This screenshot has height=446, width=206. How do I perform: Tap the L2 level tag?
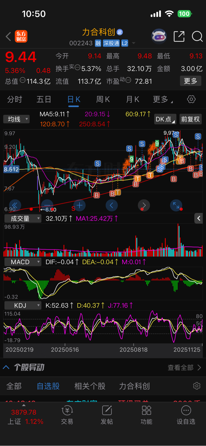(125, 43)
